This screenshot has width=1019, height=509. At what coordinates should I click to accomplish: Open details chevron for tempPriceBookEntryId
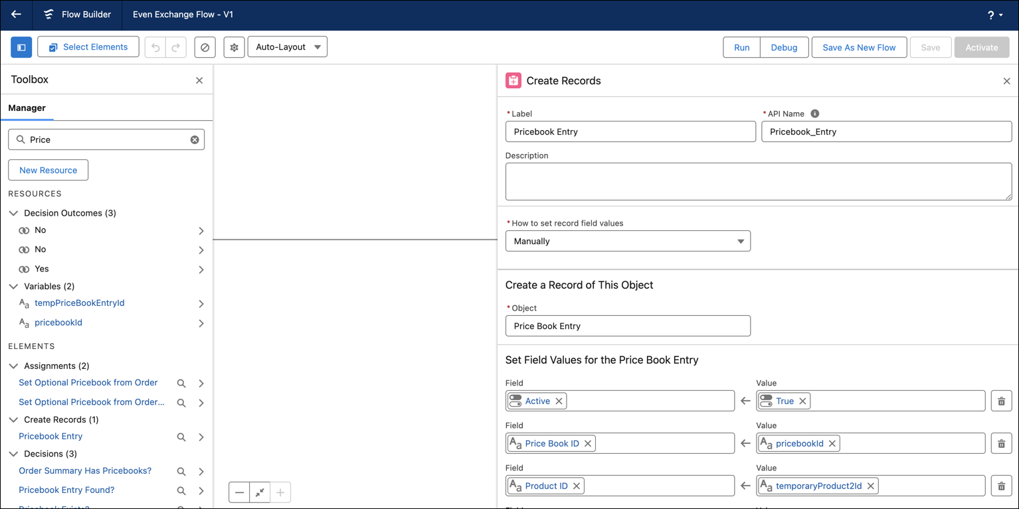coord(201,304)
